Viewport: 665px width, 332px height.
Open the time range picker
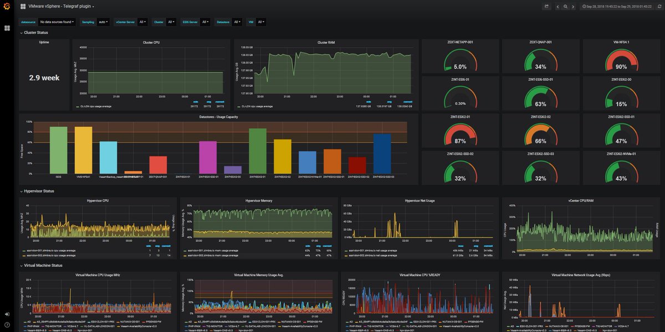tap(616, 7)
